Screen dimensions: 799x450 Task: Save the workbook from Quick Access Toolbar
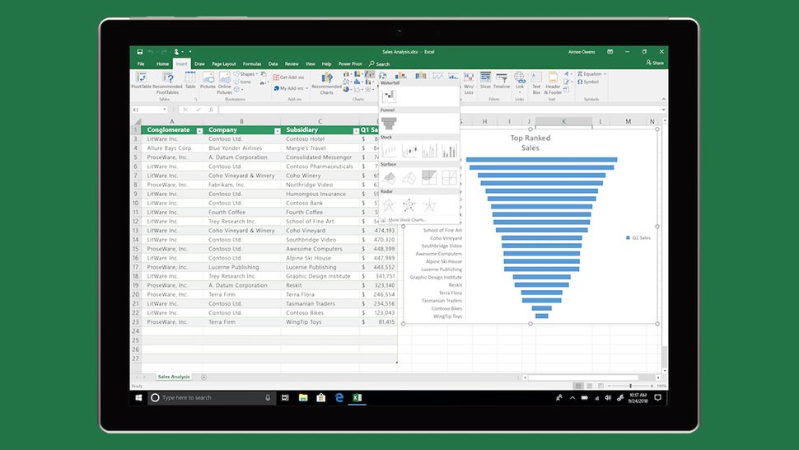click(140, 51)
